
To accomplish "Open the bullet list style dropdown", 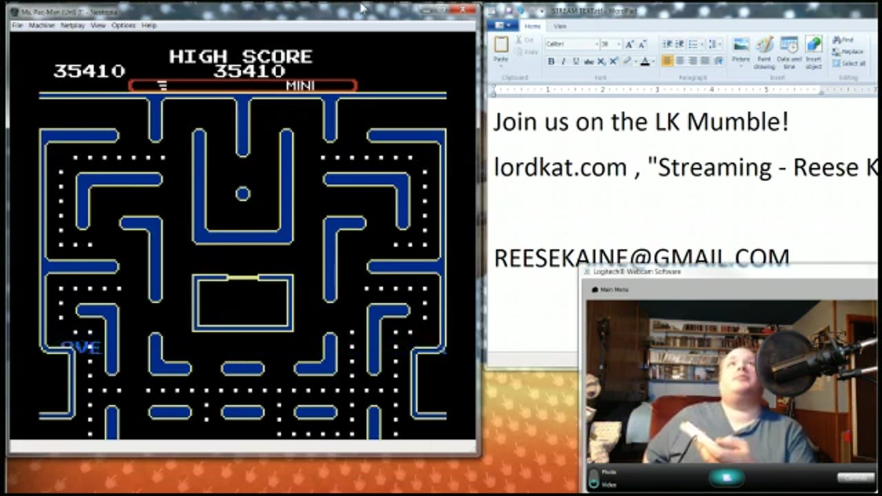I will (701, 44).
